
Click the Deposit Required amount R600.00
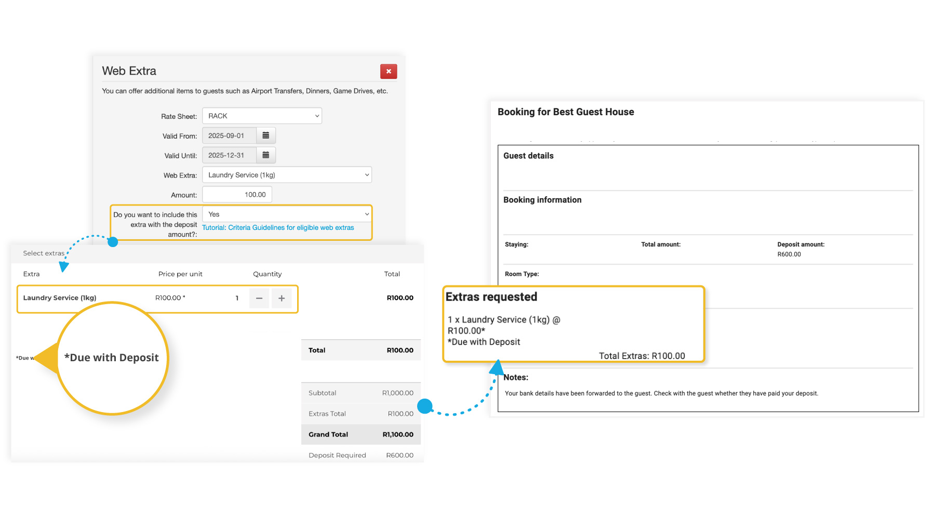pyautogui.click(x=399, y=455)
